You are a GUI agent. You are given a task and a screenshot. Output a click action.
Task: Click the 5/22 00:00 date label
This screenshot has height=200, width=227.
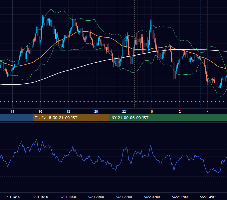pyautogui.click(x=152, y=197)
